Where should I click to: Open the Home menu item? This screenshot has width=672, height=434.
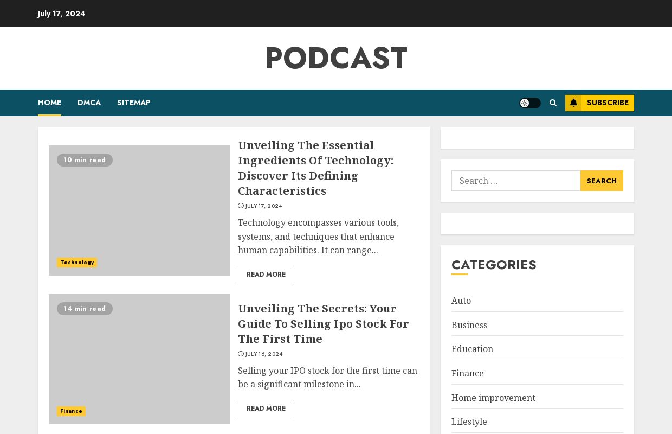point(49,103)
